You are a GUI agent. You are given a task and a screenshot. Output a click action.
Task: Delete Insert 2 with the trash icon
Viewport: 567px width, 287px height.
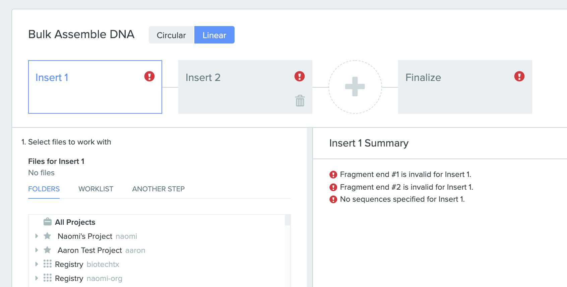[x=300, y=100]
